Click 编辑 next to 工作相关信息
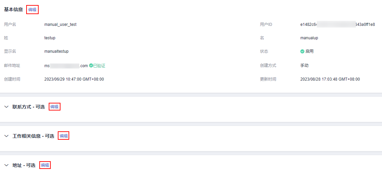 63,136
